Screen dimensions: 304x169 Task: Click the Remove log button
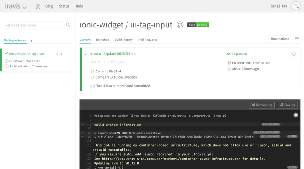coord(262,105)
